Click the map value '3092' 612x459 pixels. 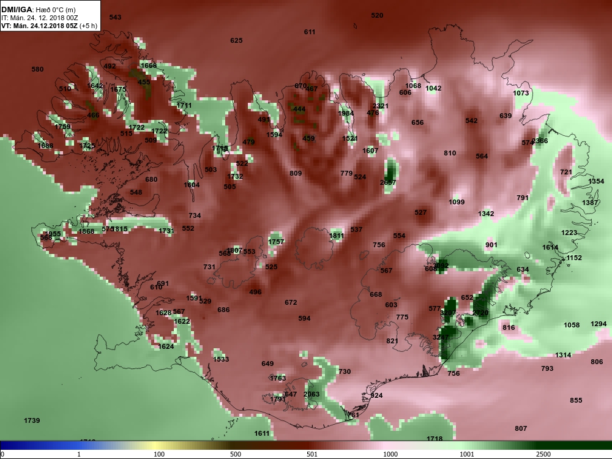pos(441,266)
